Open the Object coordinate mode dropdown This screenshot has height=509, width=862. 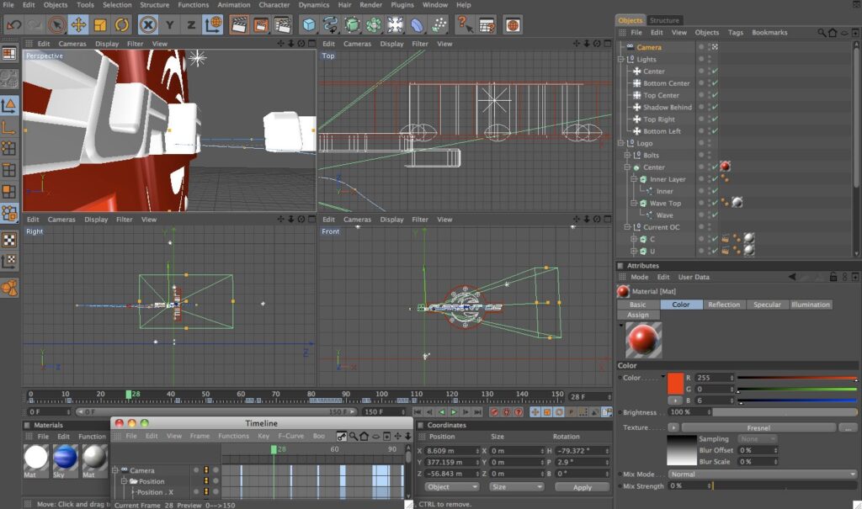click(x=451, y=487)
